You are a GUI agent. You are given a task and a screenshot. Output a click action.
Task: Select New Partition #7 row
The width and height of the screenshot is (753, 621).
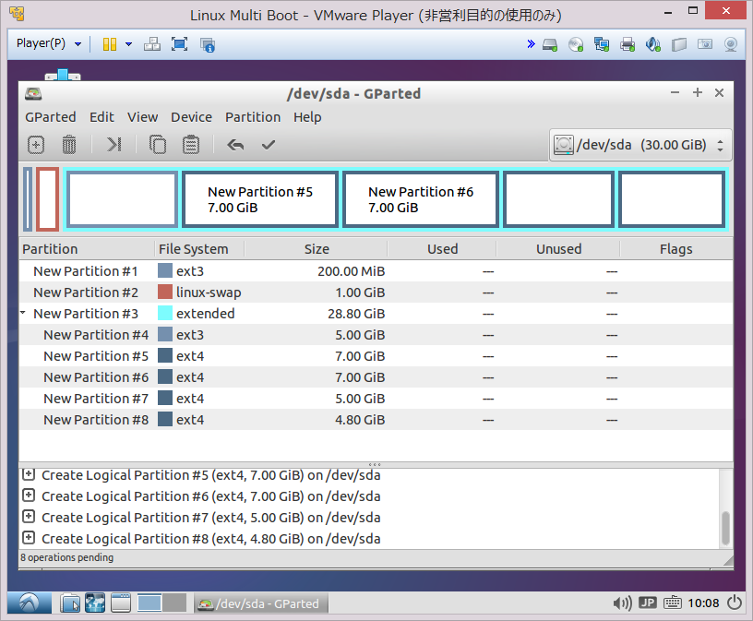[376, 398]
